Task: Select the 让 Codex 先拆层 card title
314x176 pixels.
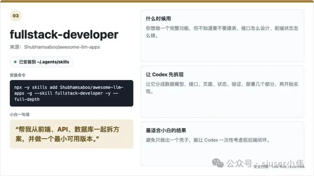Action: coord(165,75)
